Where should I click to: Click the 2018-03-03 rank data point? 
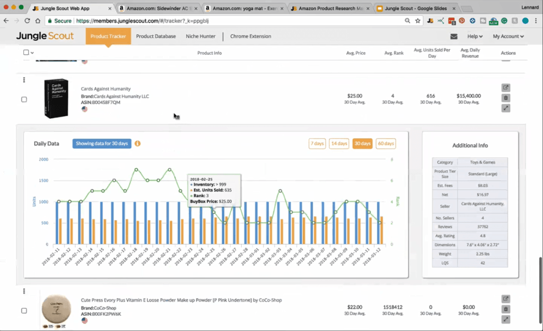280,191
